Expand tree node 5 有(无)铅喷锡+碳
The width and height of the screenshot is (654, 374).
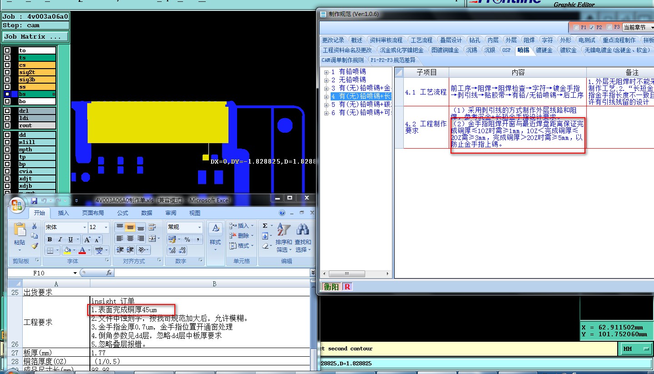pos(326,105)
